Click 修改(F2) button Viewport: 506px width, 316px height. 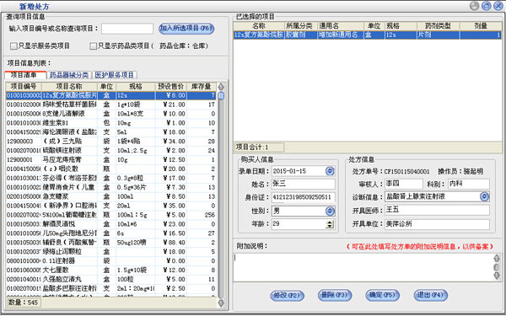click(287, 296)
